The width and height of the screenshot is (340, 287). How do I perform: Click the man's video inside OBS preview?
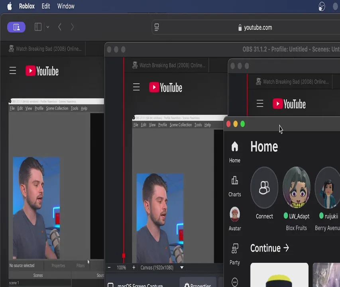pos(160,218)
